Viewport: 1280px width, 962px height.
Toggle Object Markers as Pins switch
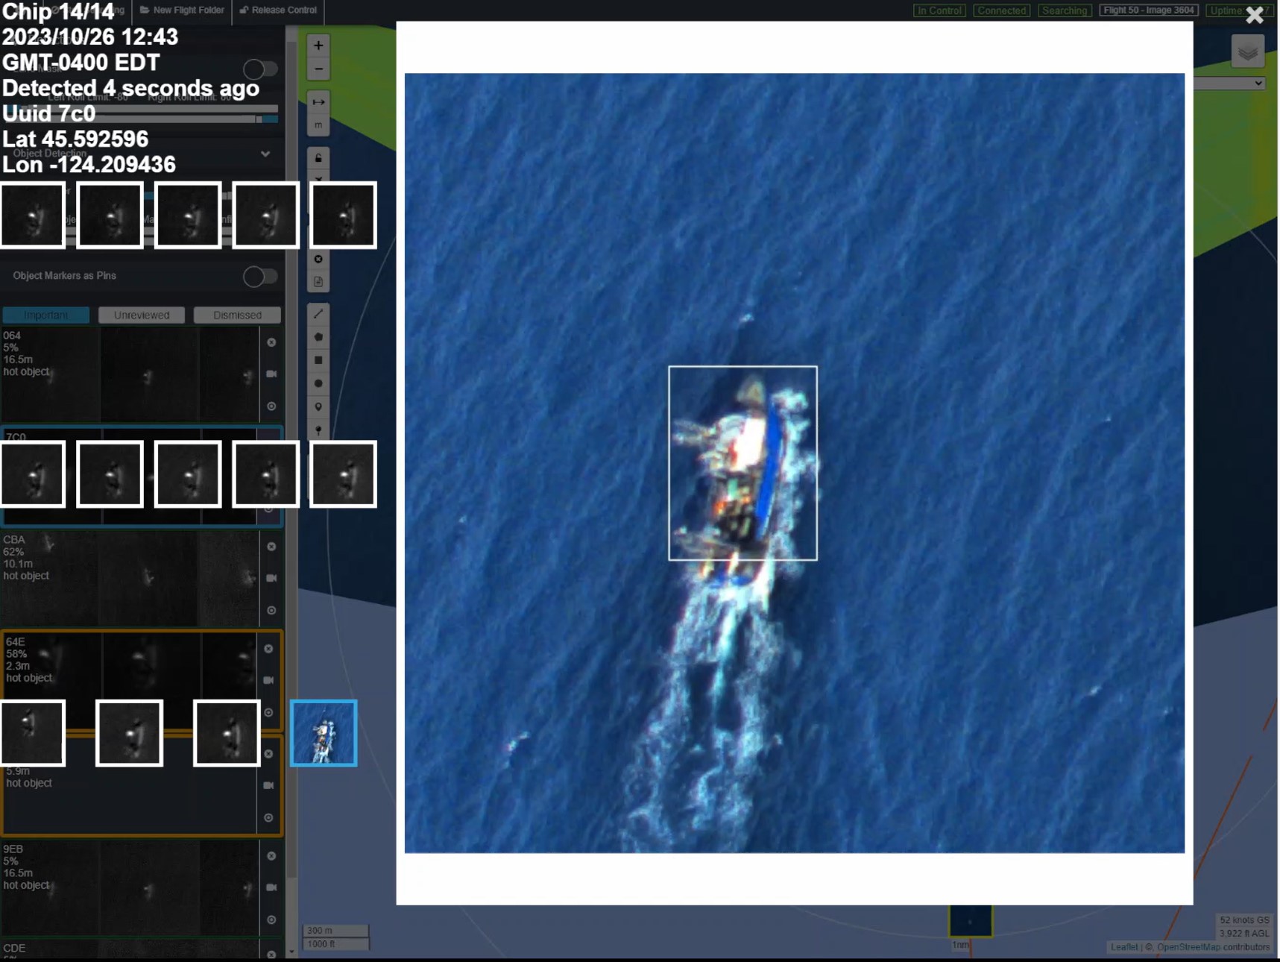point(260,277)
